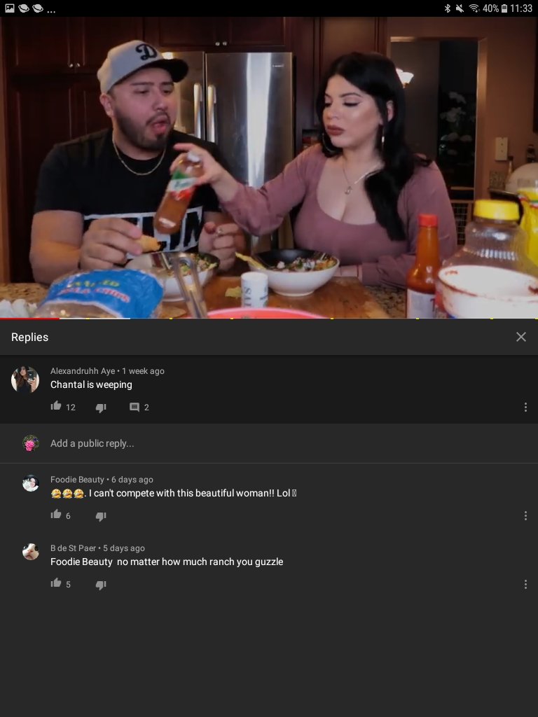Open more options for B de St Paer's reply
The width and height of the screenshot is (538, 717).
(x=525, y=585)
